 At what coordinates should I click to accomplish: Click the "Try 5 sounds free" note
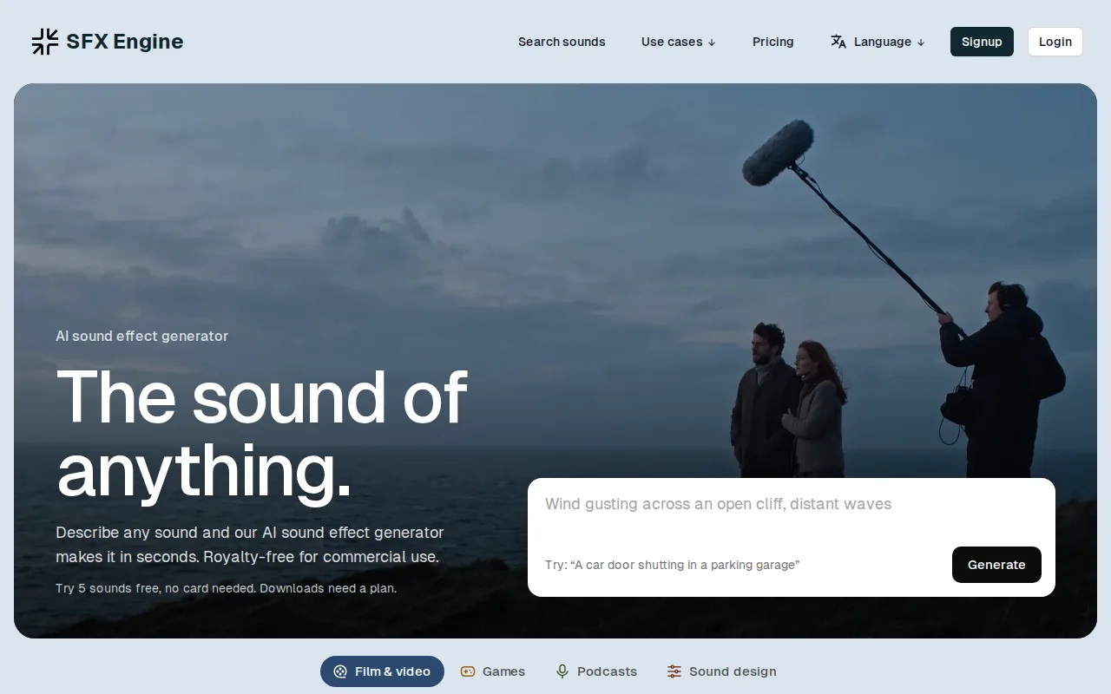(x=226, y=588)
